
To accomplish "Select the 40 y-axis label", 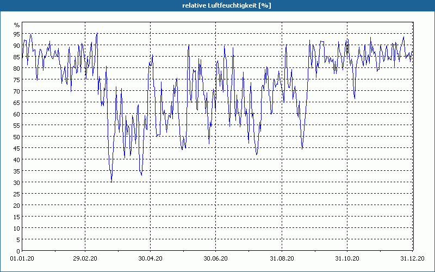I will (x=17, y=159).
